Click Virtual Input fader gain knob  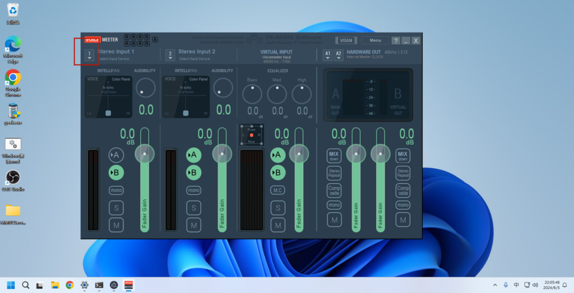tap(299, 154)
